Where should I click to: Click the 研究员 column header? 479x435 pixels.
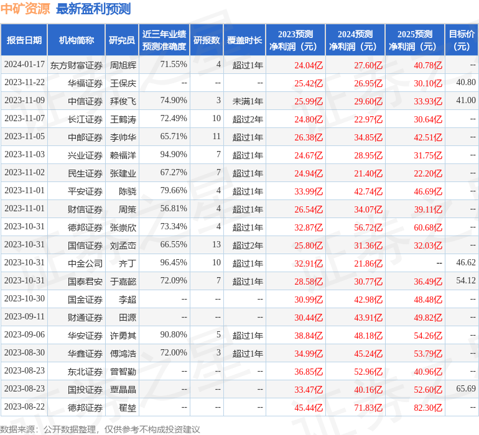click(x=122, y=40)
